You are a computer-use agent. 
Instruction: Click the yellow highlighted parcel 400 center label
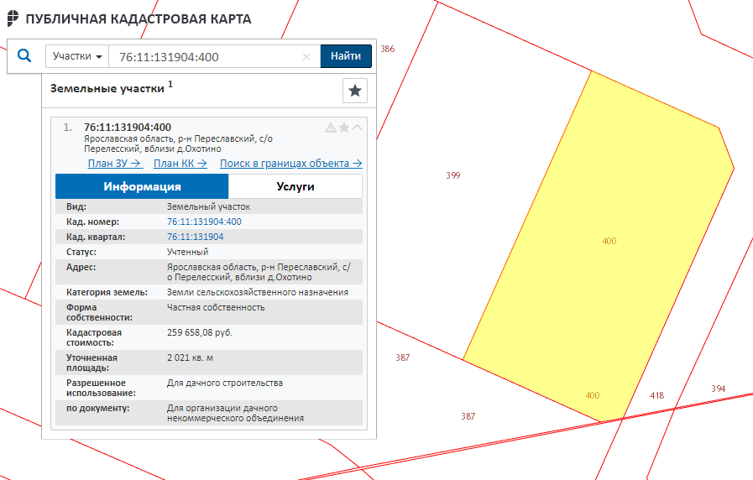pyautogui.click(x=609, y=241)
